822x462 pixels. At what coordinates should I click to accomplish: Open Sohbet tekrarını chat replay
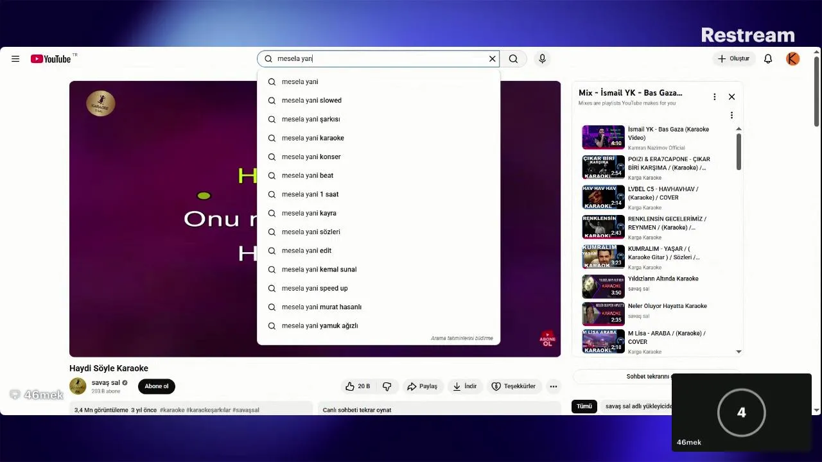(649, 377)
